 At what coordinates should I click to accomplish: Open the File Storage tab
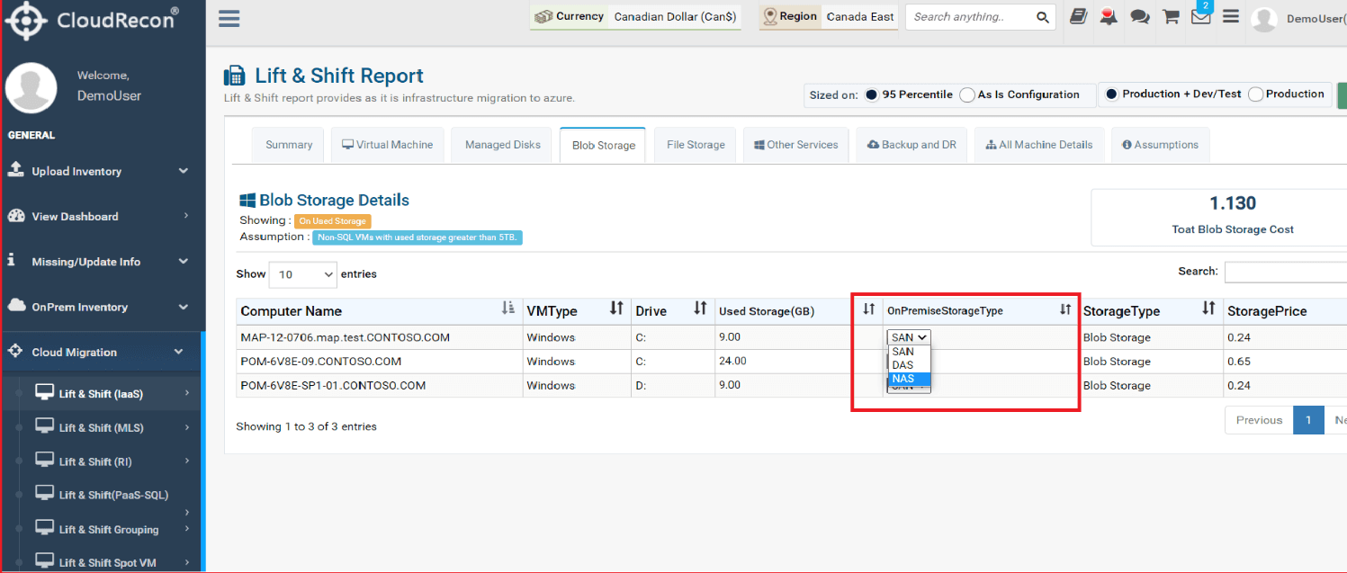[x=696, y=145]
